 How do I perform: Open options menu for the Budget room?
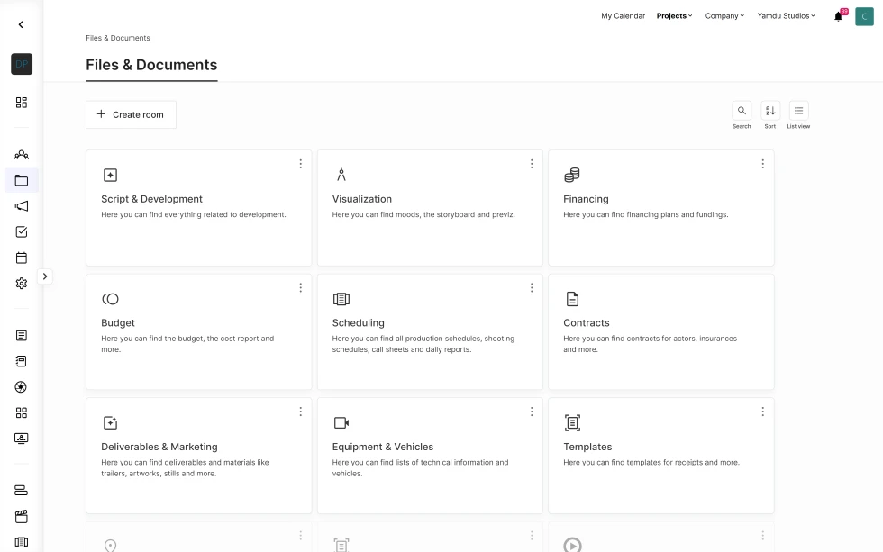300,287
